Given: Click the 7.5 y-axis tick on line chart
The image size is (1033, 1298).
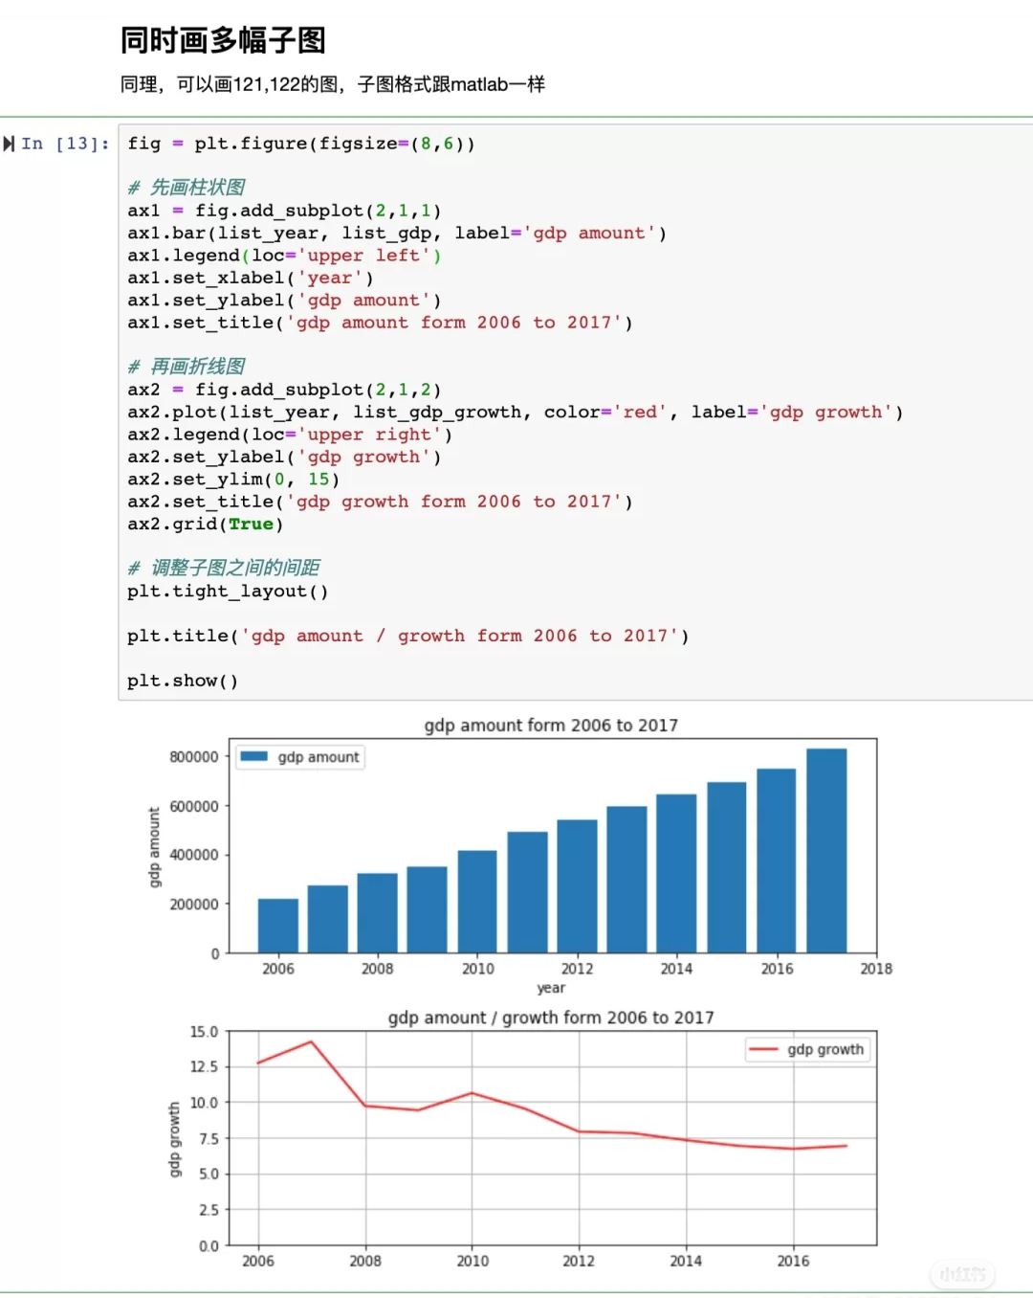Looking at the screenshot, I should (209, 1138).
